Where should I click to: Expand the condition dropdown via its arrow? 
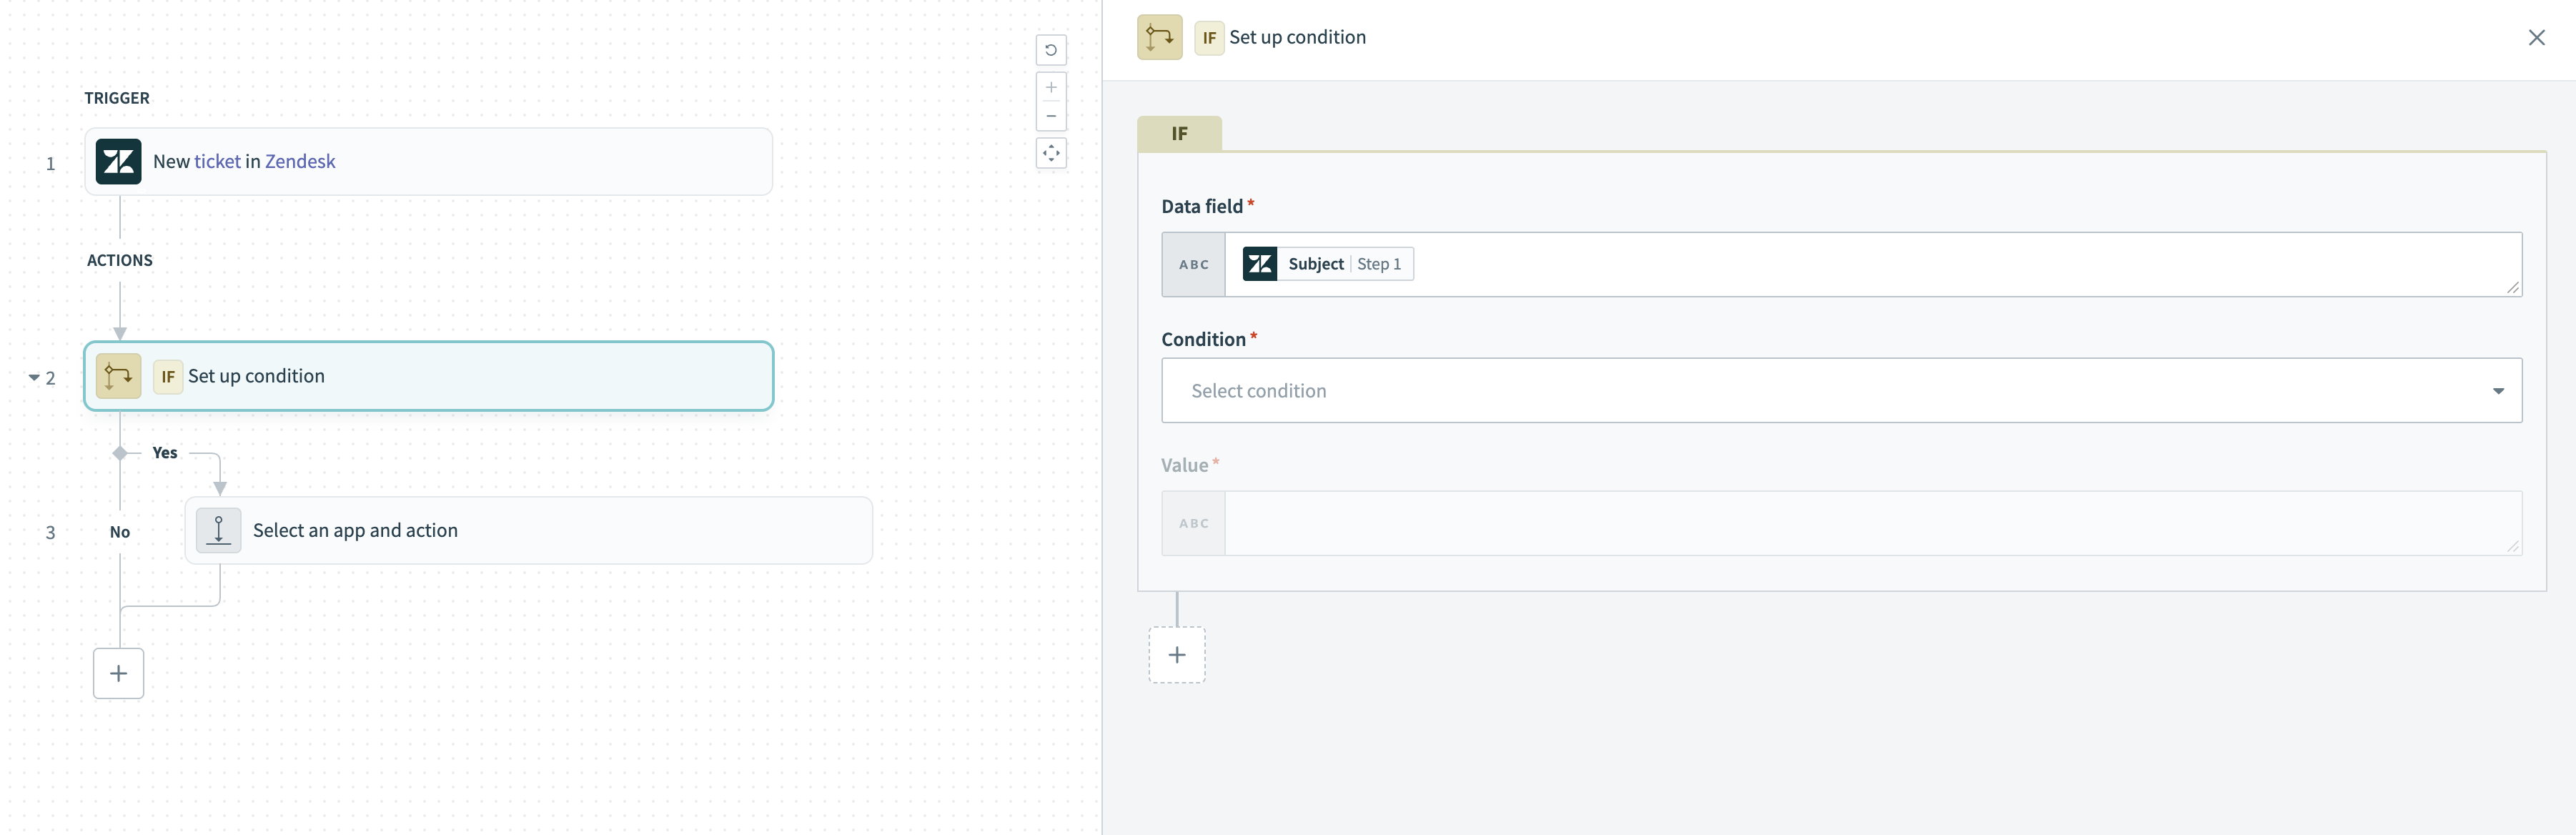2500,390
